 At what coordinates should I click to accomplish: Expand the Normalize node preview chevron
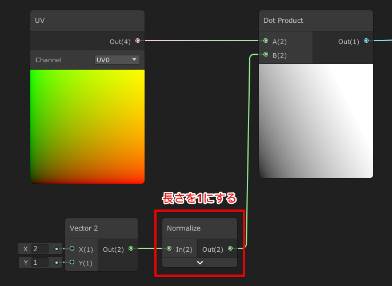click(200, 263)
